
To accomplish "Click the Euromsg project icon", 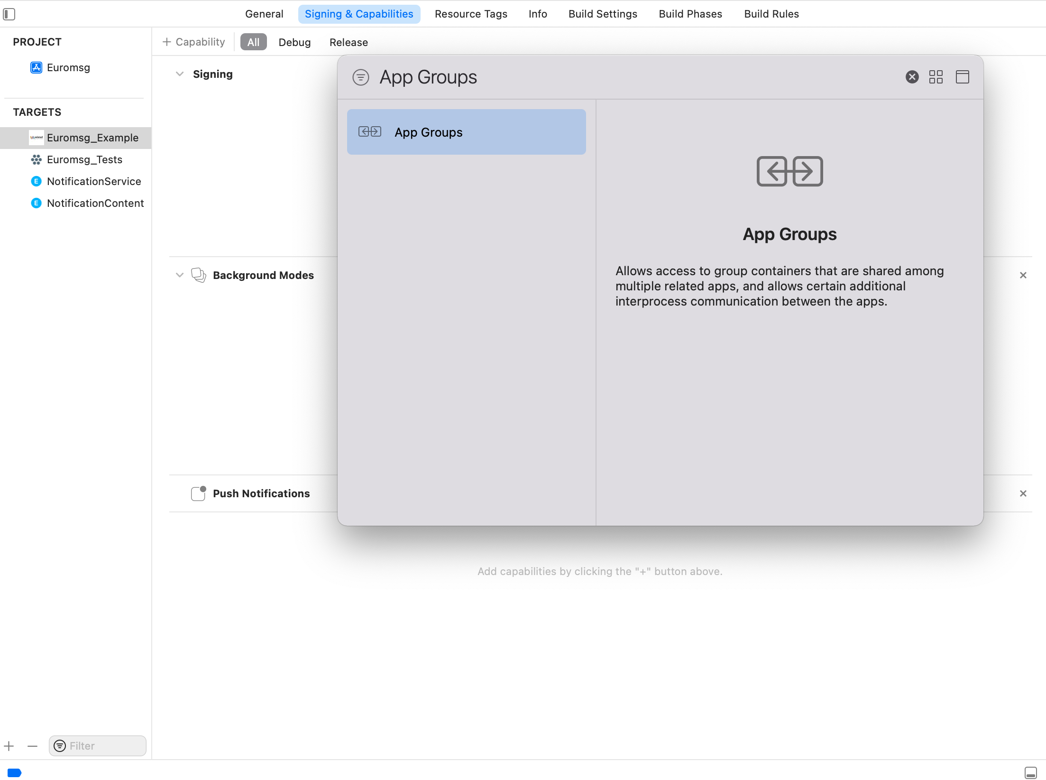I will click(x=36, y=67).
